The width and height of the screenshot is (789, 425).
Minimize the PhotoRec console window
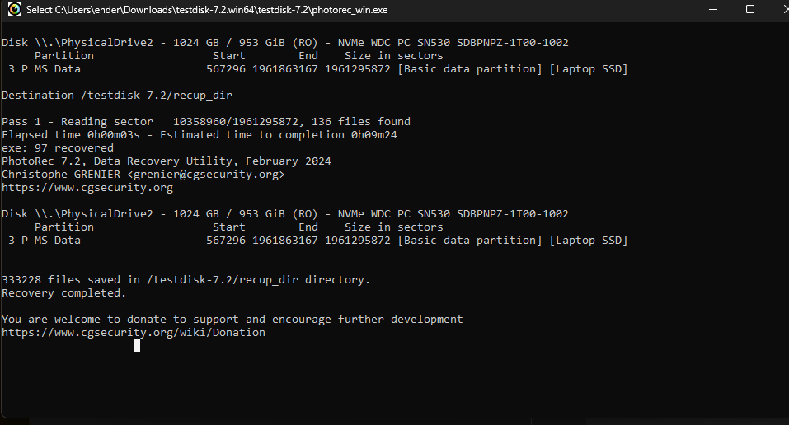click(712, 10)
